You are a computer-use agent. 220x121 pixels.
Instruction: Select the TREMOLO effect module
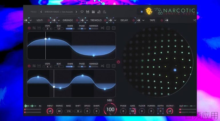click(x=96, y=20)
